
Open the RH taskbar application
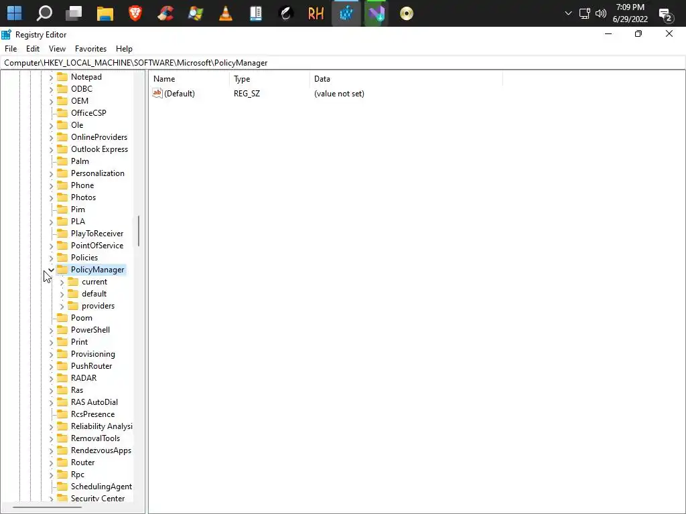pos(316,13)
